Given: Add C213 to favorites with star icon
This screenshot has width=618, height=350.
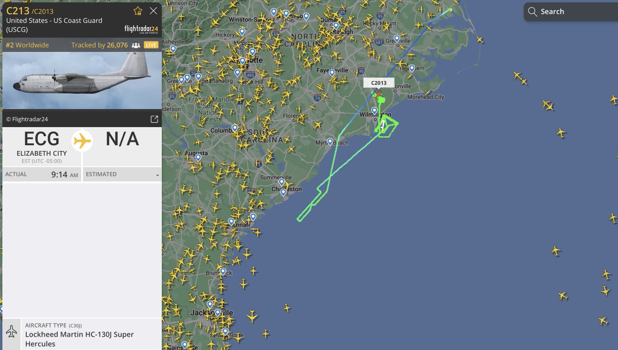Looking at the screenshot, I should [138, 11].
